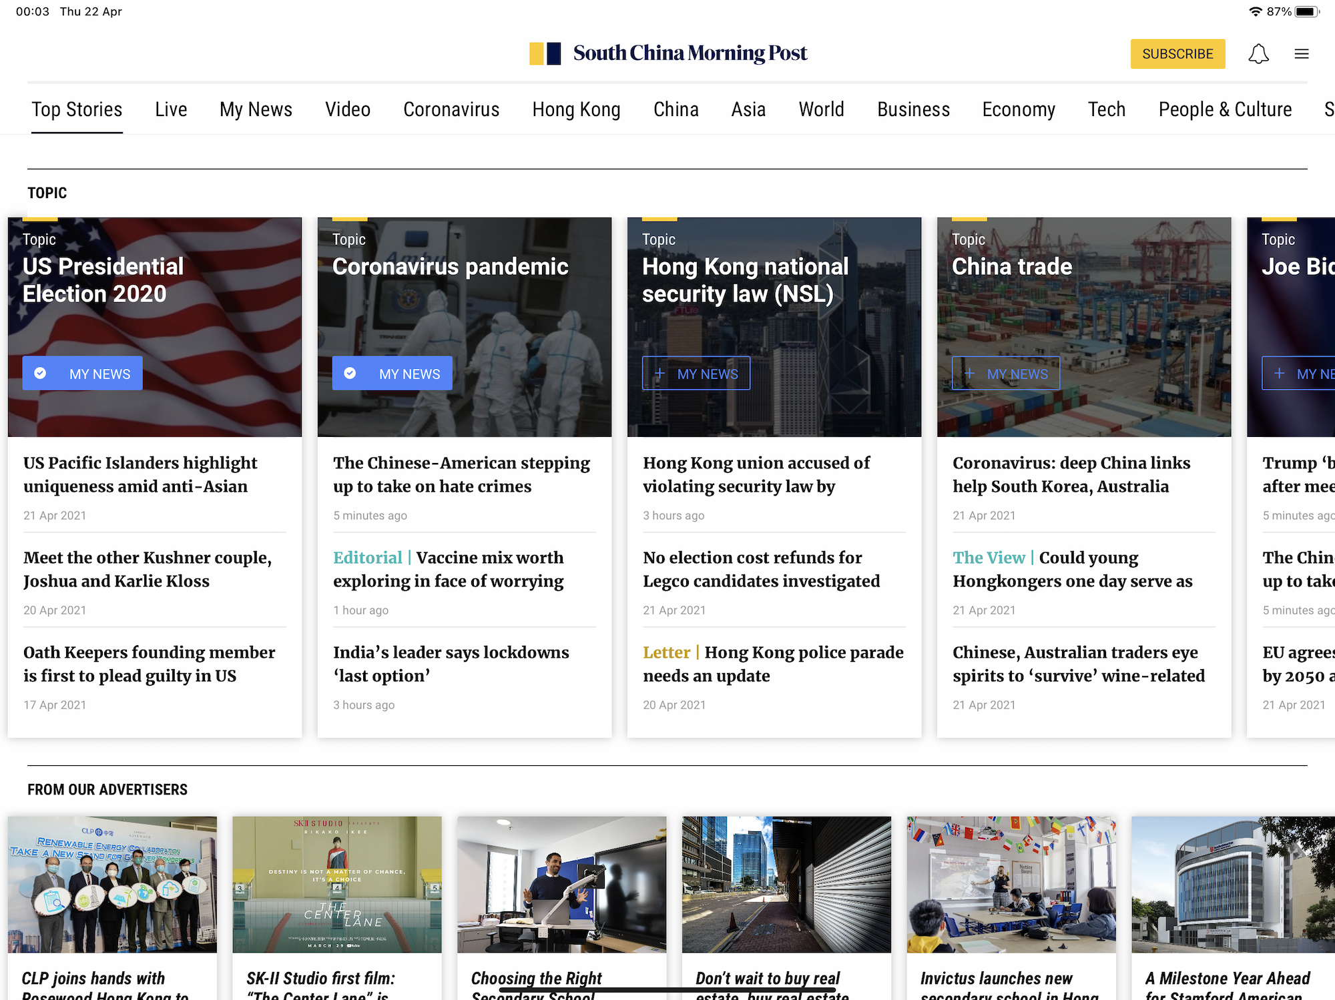Open the Live tab
The image size is (1335, 1000).
click(171, 109)
